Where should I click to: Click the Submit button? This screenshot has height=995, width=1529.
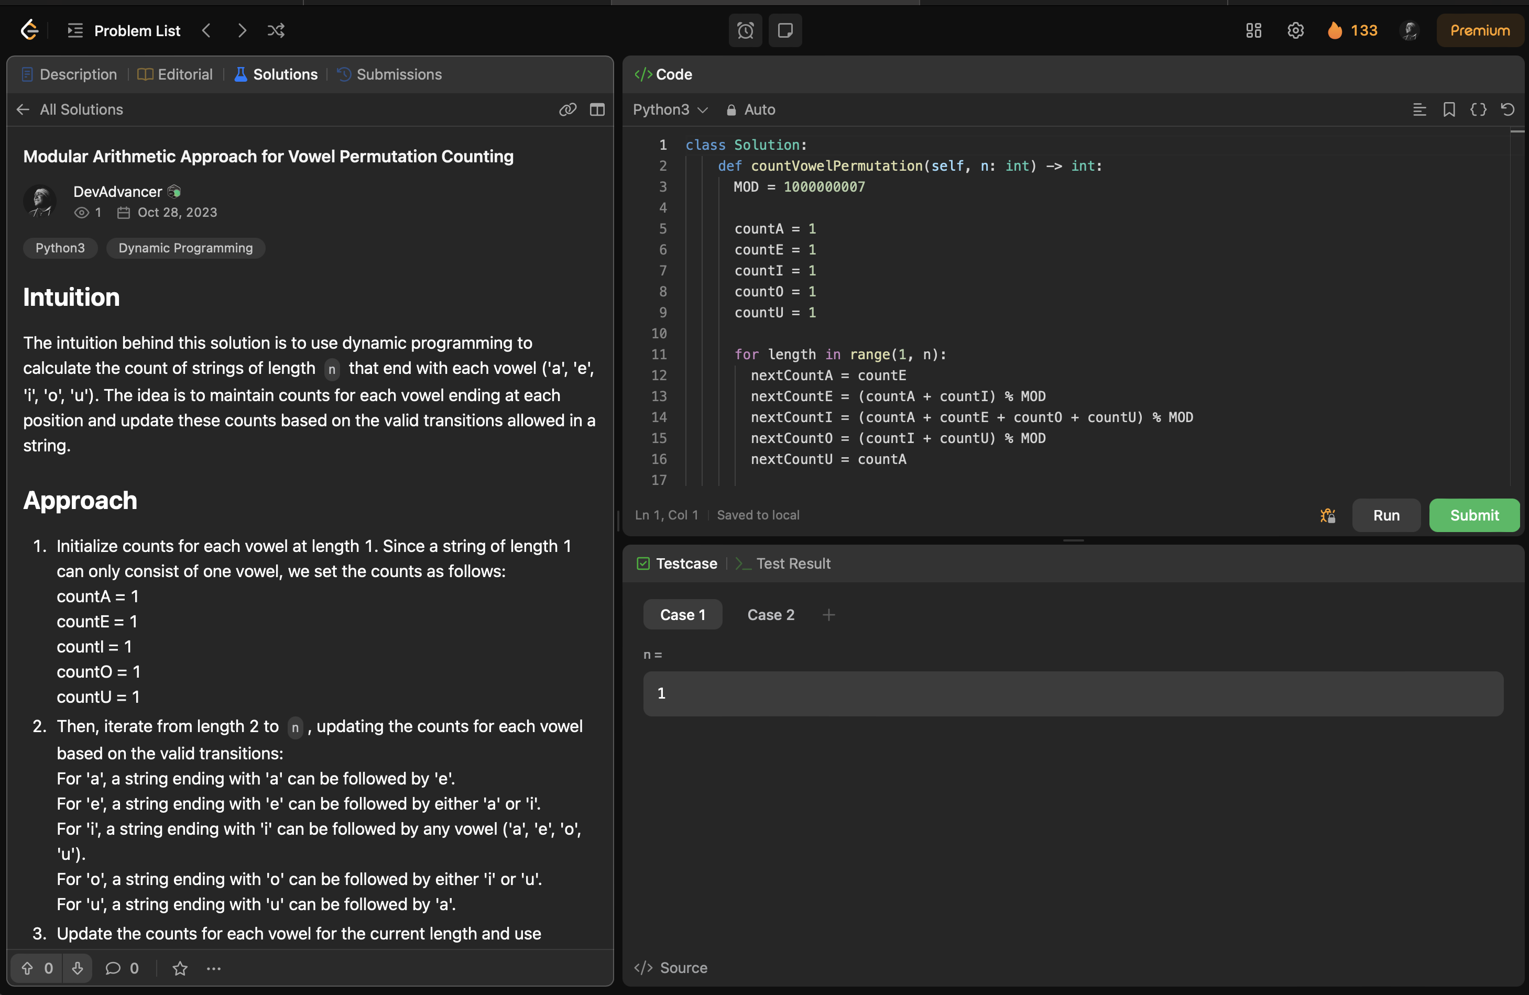1473,515
